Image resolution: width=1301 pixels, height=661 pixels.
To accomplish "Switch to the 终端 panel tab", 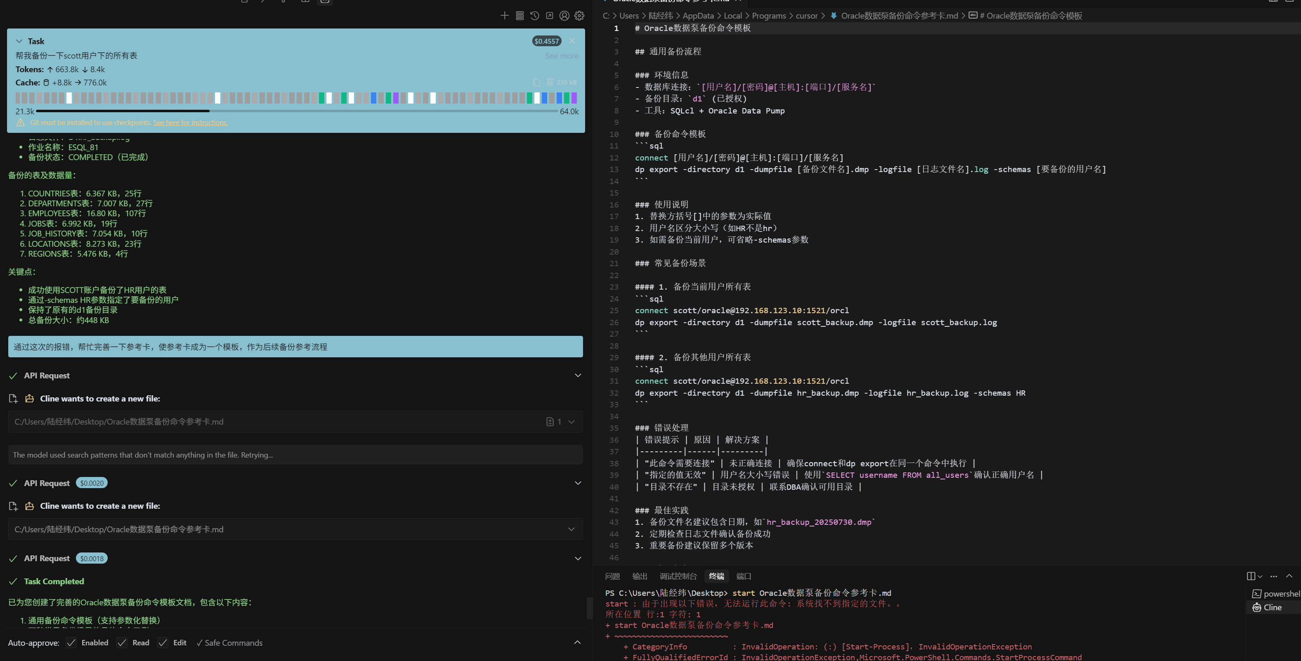I will (x=716, y=576).
